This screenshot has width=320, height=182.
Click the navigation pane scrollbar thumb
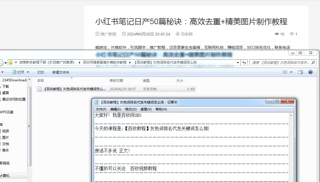click(x=29, y=126)
